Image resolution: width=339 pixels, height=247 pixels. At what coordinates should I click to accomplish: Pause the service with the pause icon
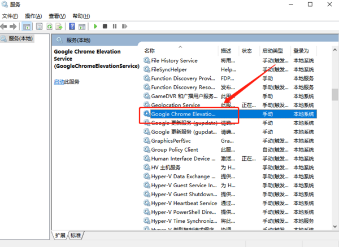coord(114,26)
